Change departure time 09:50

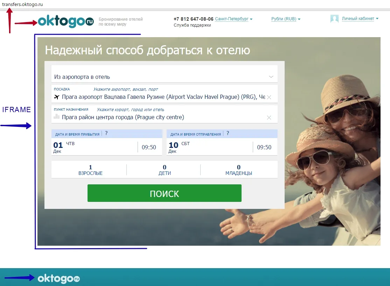pos(264,148)
